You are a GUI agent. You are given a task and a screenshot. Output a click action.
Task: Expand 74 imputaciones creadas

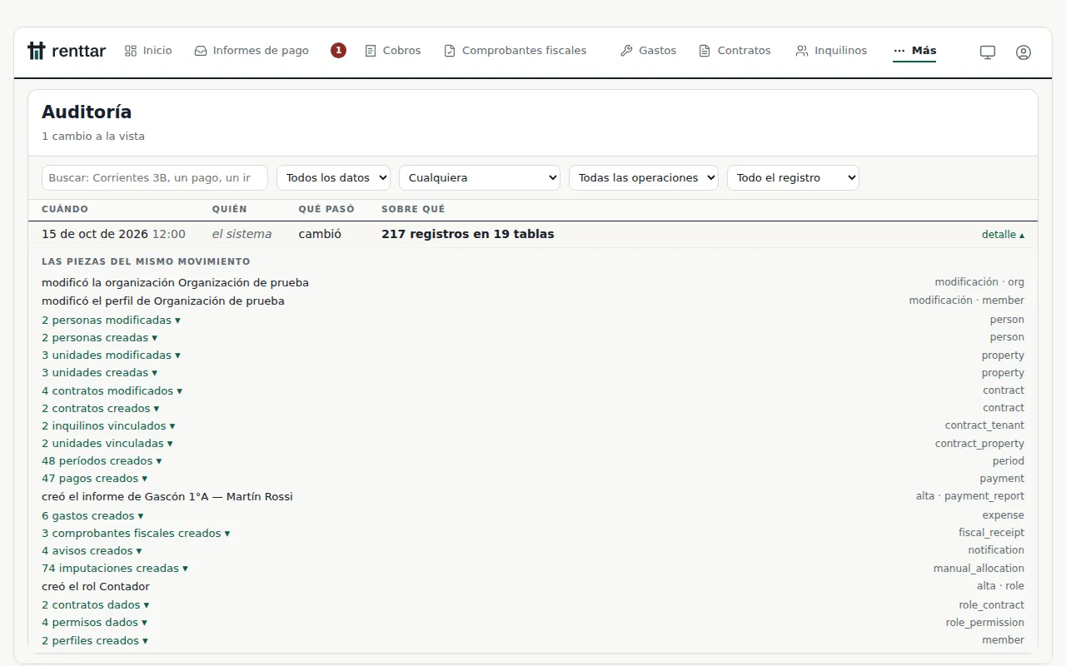tap(115, 569)
